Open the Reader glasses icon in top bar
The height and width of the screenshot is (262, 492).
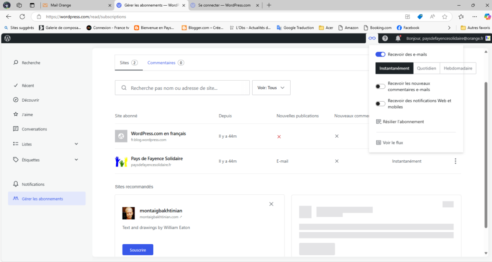click(x=371, y=38)
